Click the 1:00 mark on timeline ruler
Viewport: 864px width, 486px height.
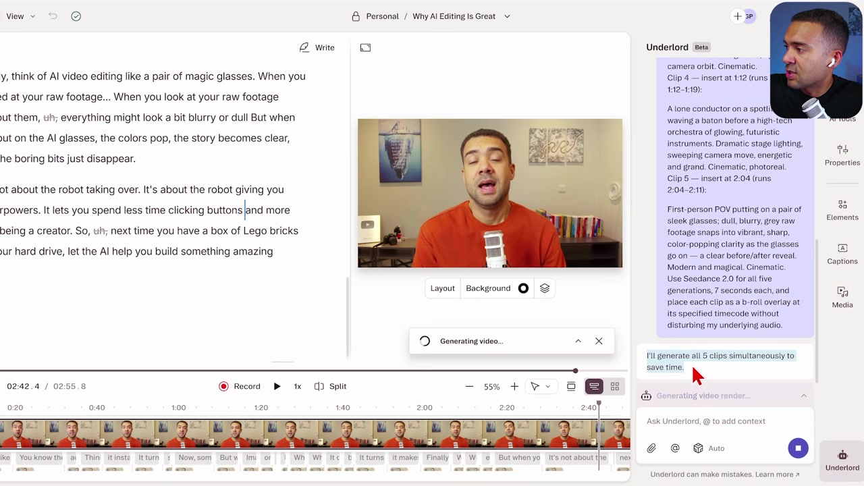point(178,408)
